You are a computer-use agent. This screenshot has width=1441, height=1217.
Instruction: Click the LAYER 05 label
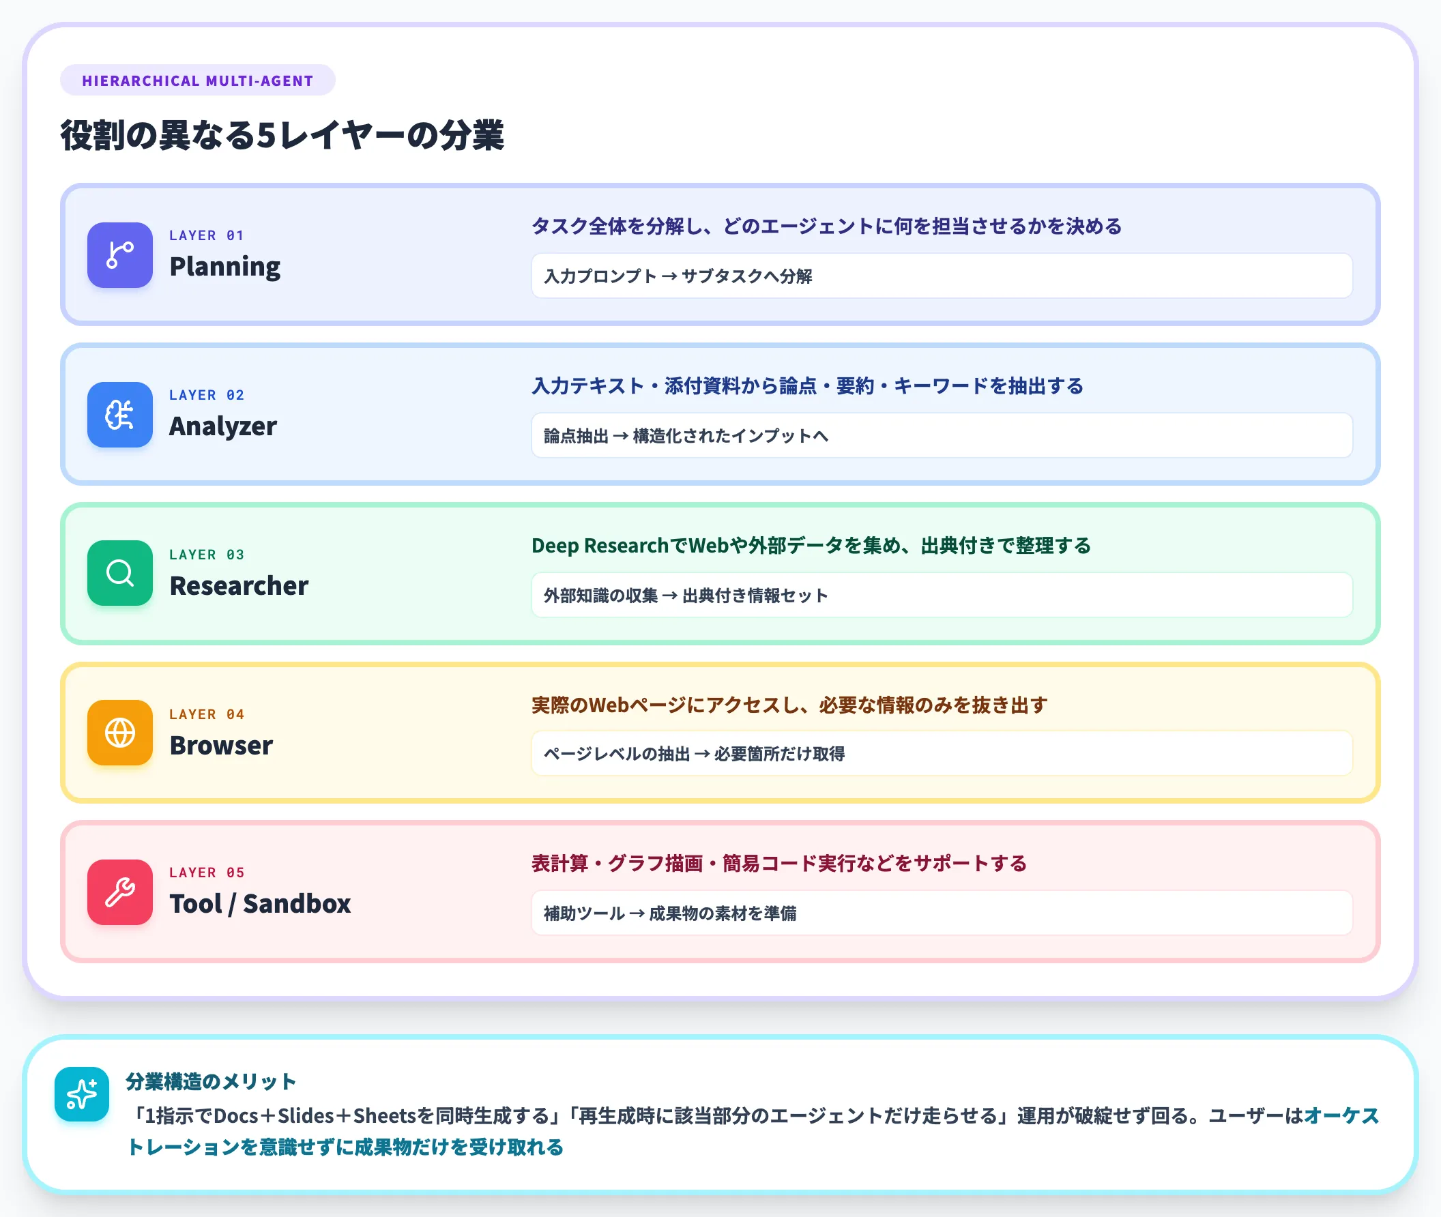206,873
